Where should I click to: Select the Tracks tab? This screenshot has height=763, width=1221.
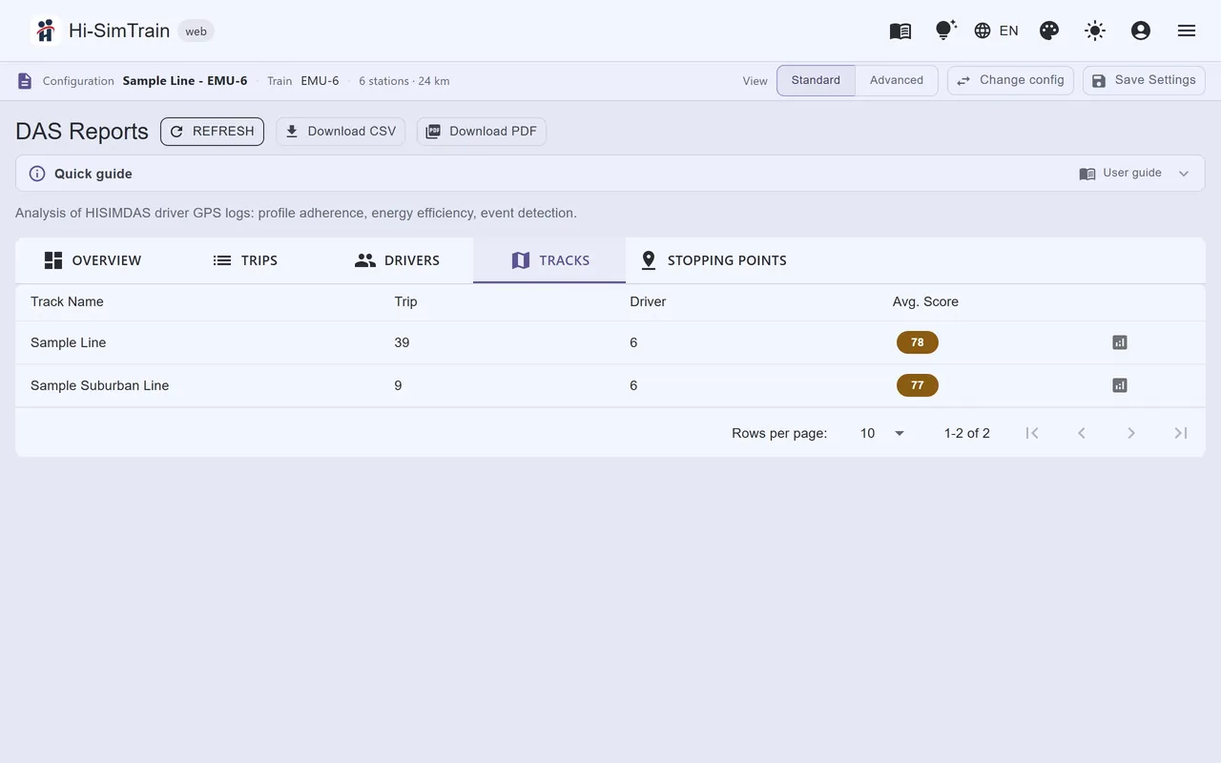[x=549, y=260]
